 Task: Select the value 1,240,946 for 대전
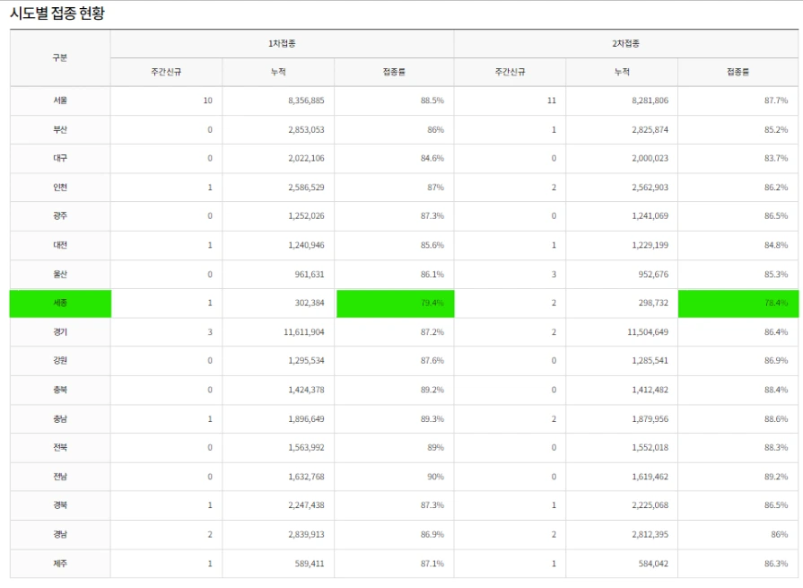[306, 245]
